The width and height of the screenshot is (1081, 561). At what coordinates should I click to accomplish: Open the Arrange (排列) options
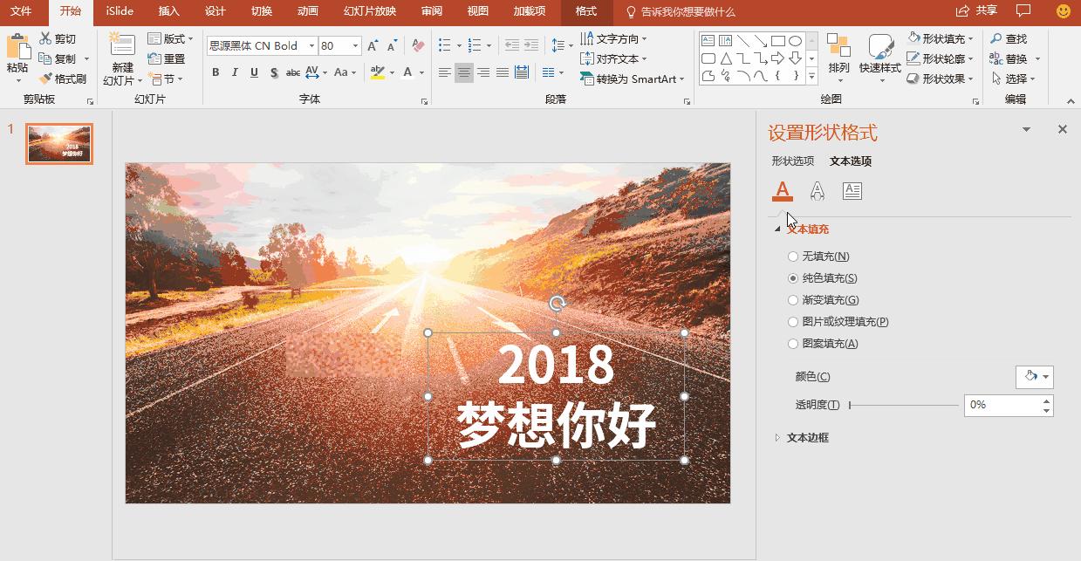[x=840, y=61]
